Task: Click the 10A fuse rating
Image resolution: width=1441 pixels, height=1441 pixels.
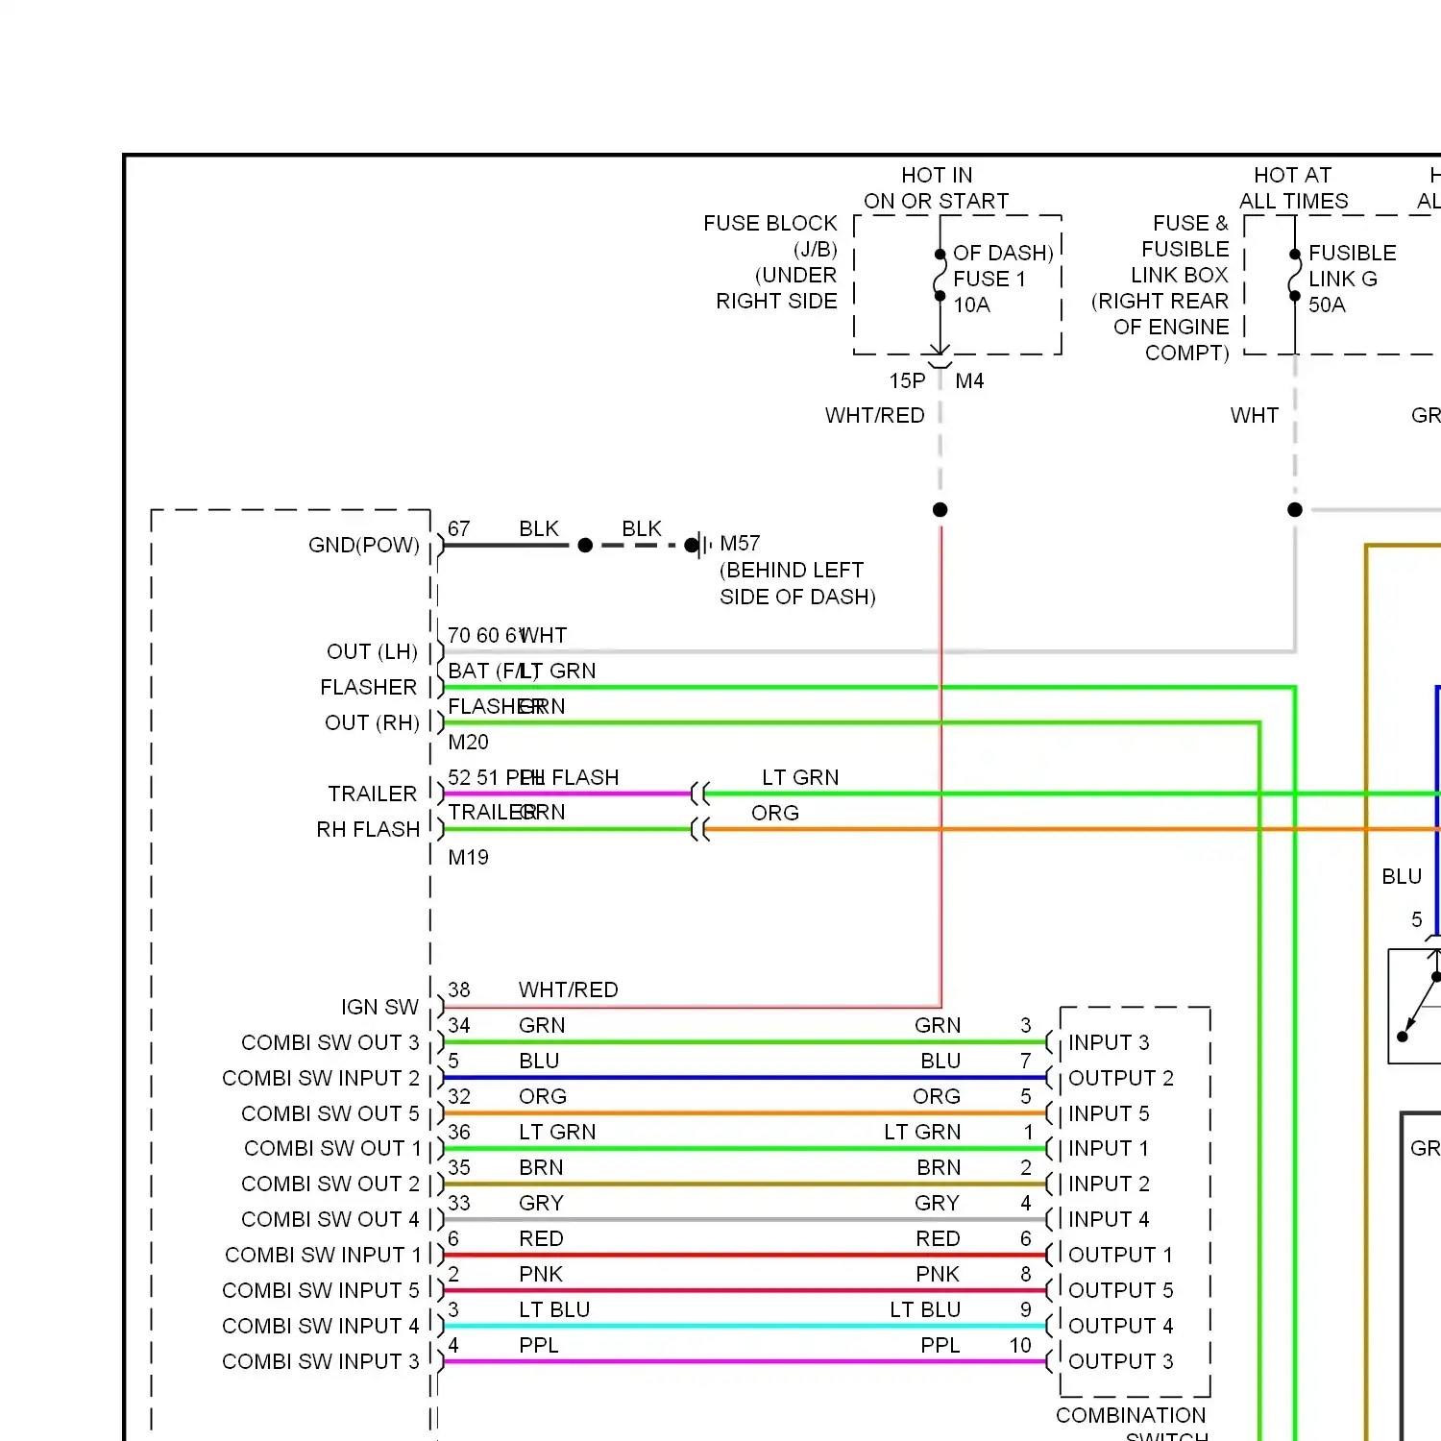Action: pos(971,305)
